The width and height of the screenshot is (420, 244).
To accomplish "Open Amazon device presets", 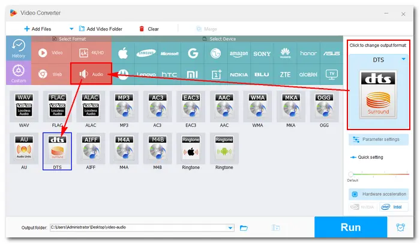I will [x=239, y=53].
